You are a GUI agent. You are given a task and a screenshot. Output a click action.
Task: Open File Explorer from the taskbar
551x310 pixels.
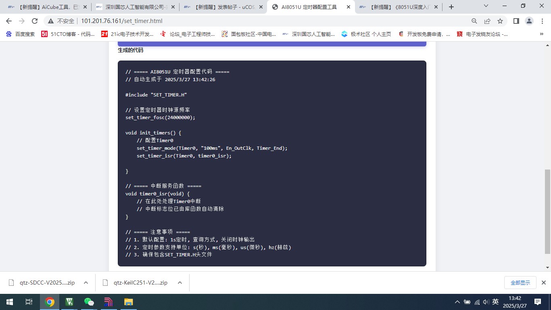(x=128, y=302)
